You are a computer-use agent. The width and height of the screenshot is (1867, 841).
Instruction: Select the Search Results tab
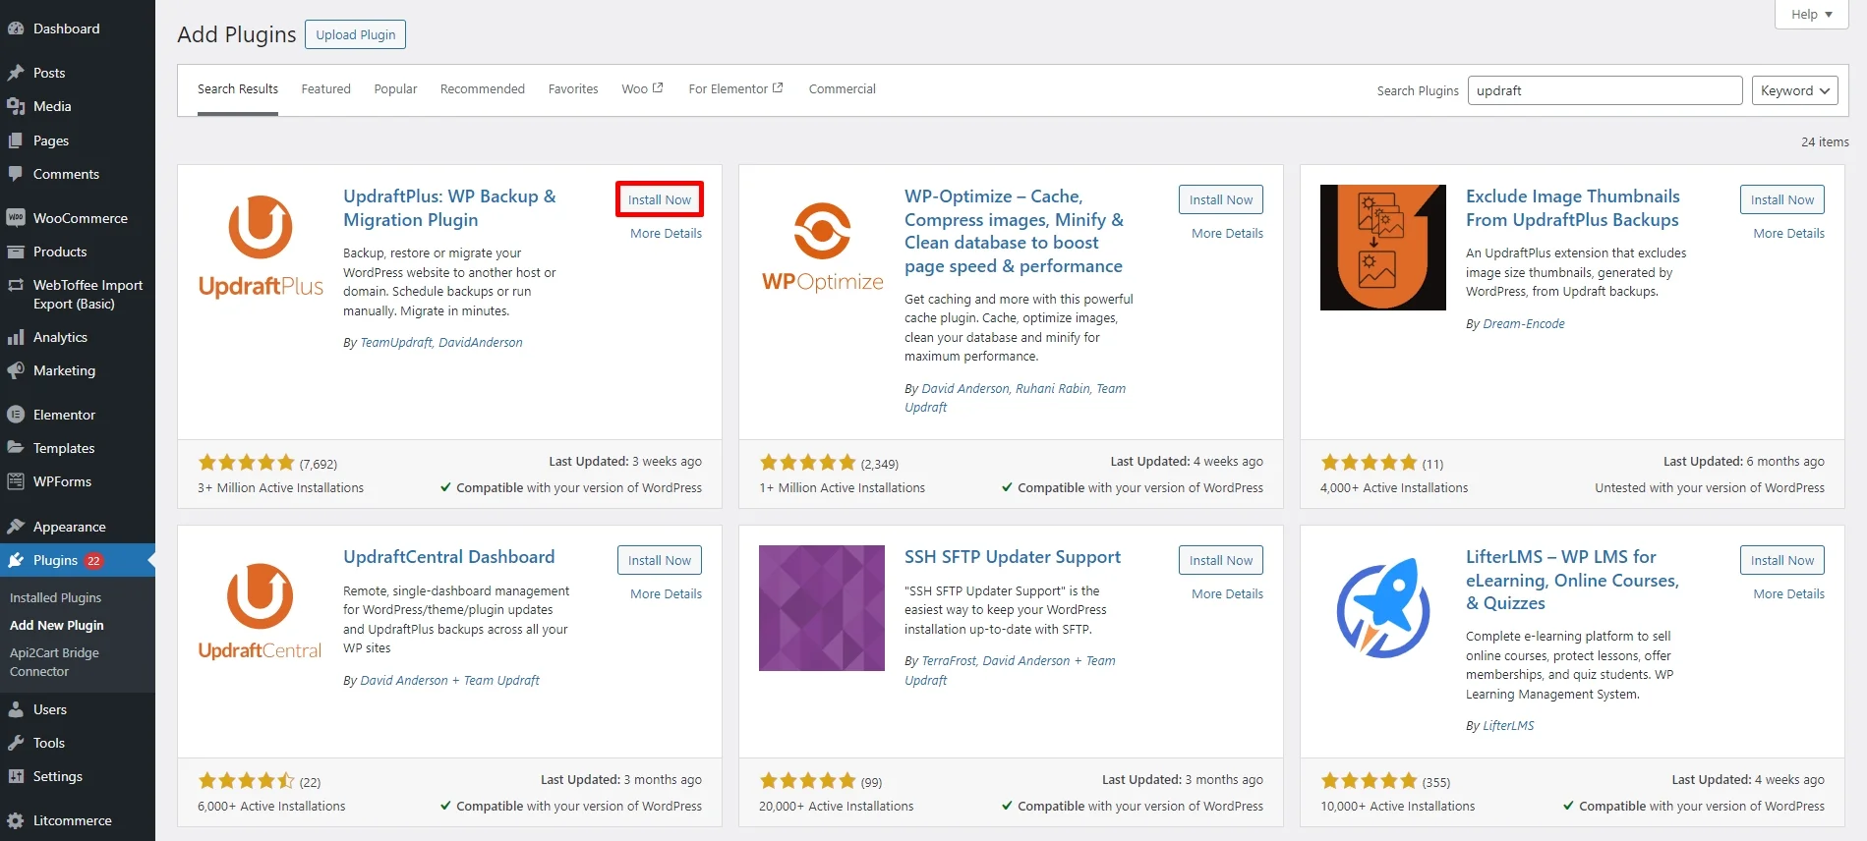pyautogui.click(x=238, y=89)
